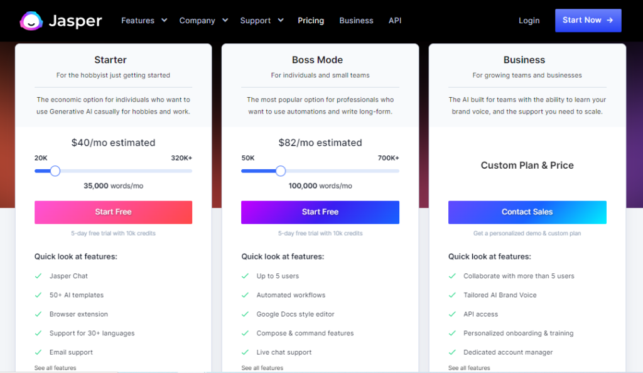
Task: Open the Business nav link
Action: tap(357, 21)
